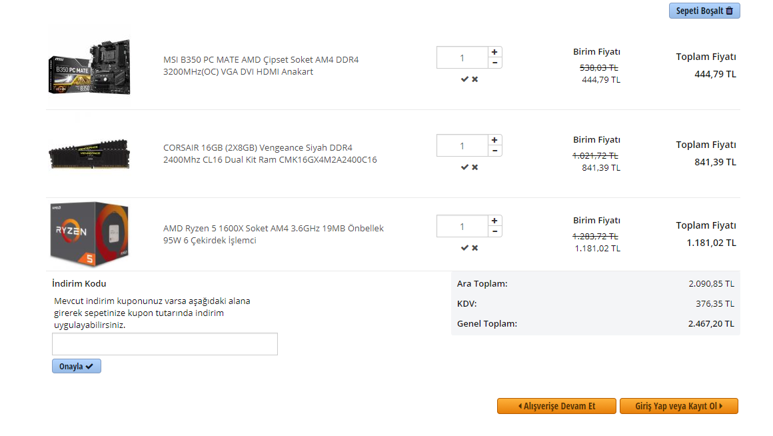Confirm quantity checkmark for Corsair RAM
Viewport: 773px width, 436px height.
(x=464, y=167)
